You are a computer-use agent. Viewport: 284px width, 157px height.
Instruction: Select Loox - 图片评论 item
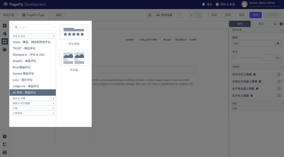point(33,80)
